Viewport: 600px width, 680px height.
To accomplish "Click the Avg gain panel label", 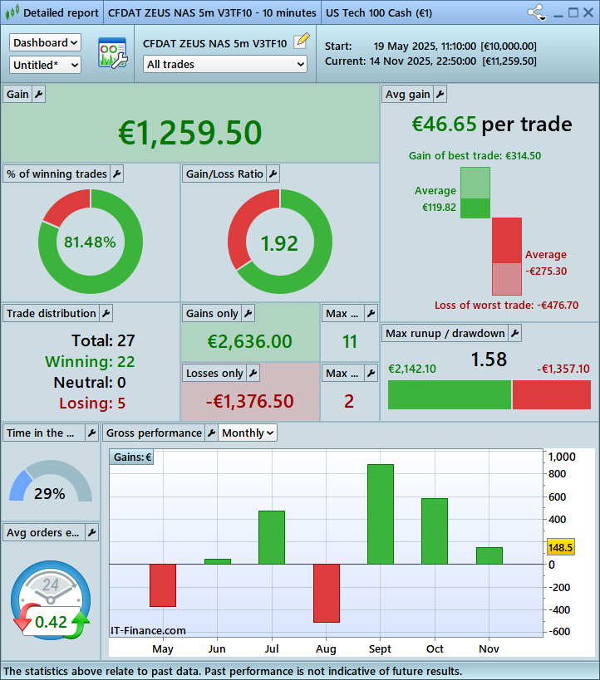I will [x=408, y=94].
